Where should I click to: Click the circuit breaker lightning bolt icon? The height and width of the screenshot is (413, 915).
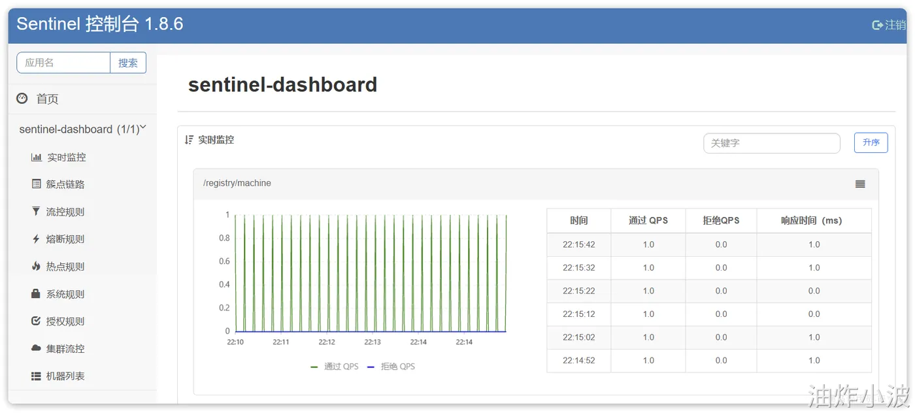click(36, 239)
